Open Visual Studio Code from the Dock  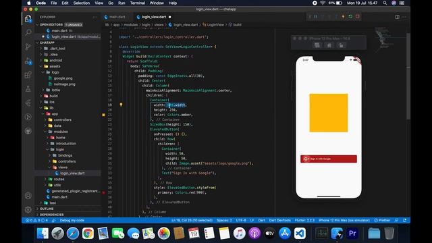pos(300,234)
